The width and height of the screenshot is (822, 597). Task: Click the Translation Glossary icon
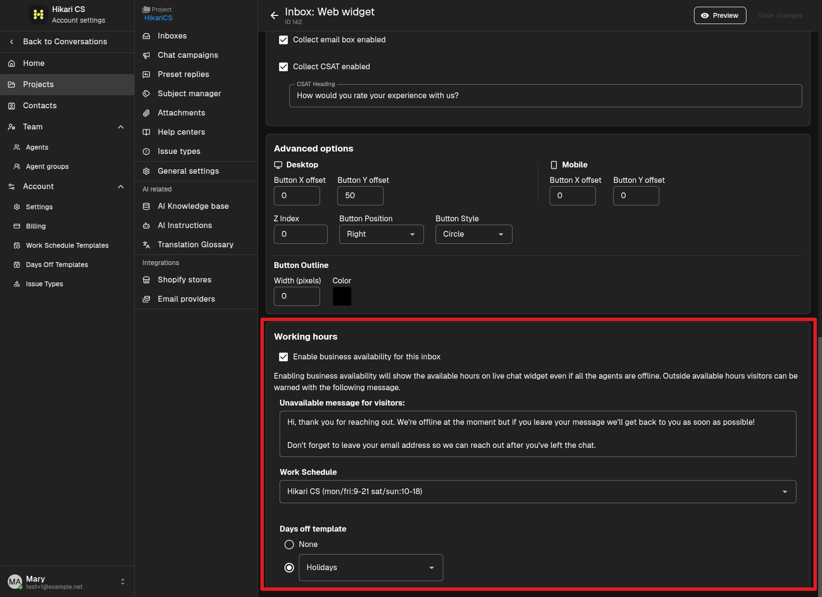click(x=146, y=245)
